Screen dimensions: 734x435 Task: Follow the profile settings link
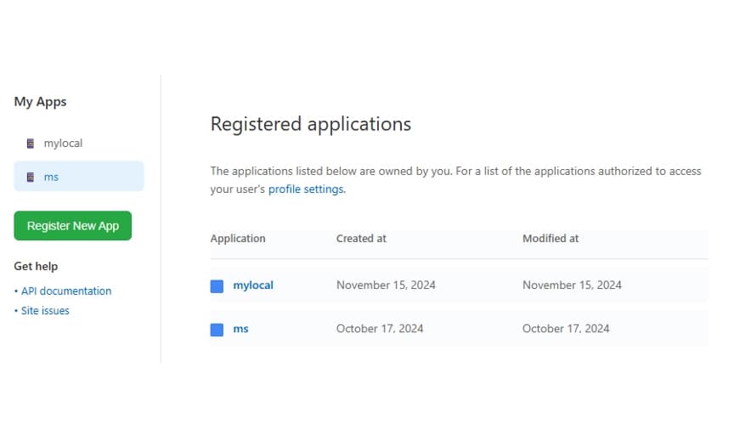click(x=306, y=189)
